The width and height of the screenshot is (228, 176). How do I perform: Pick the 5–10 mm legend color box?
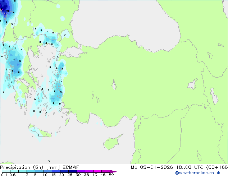coord(39,171)
